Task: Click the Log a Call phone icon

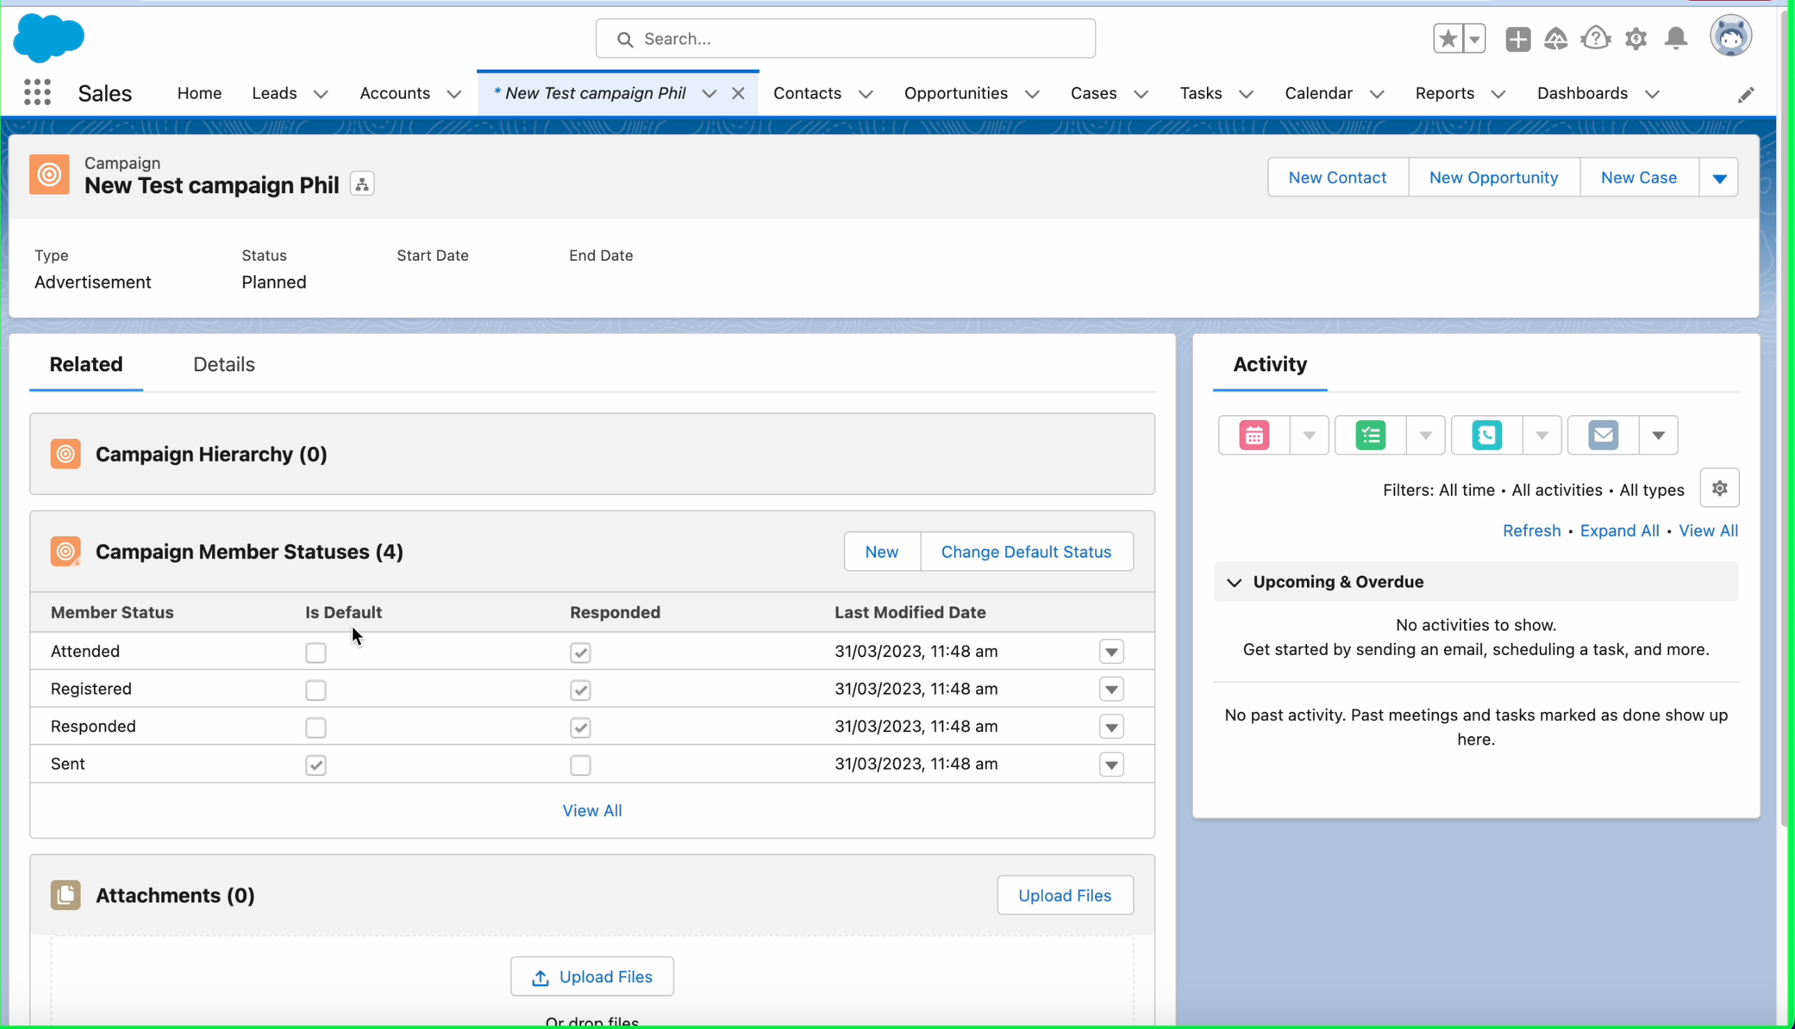Action: click(1486, 435)
